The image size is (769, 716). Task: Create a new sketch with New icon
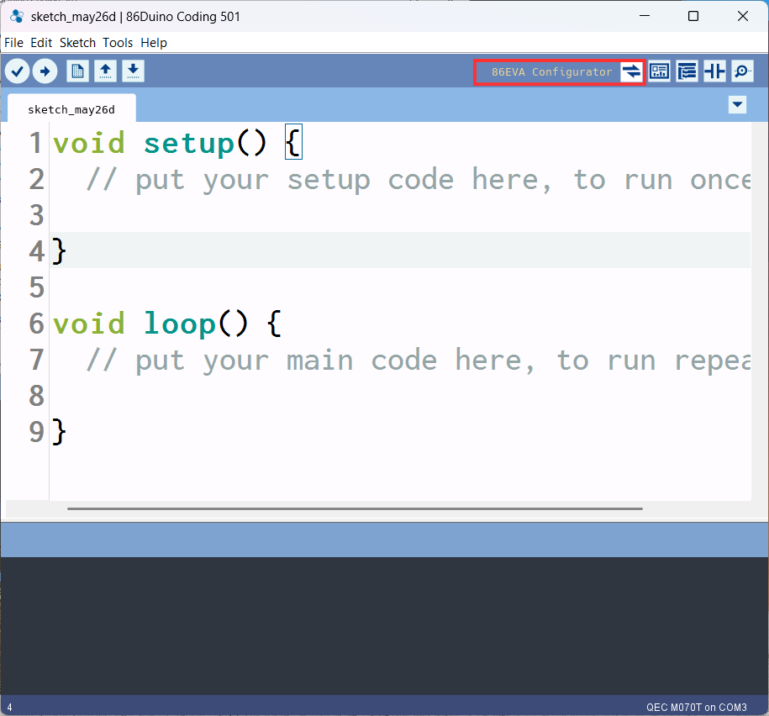77,71
